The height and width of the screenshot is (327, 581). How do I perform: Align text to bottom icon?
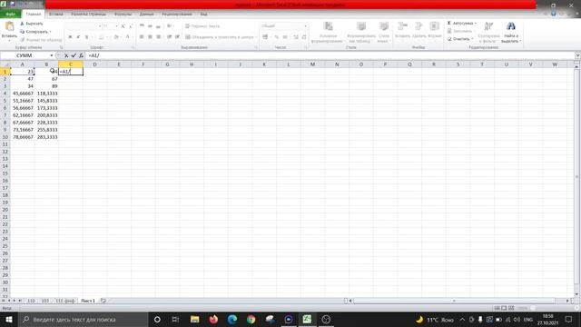click(x=158, y=26)
